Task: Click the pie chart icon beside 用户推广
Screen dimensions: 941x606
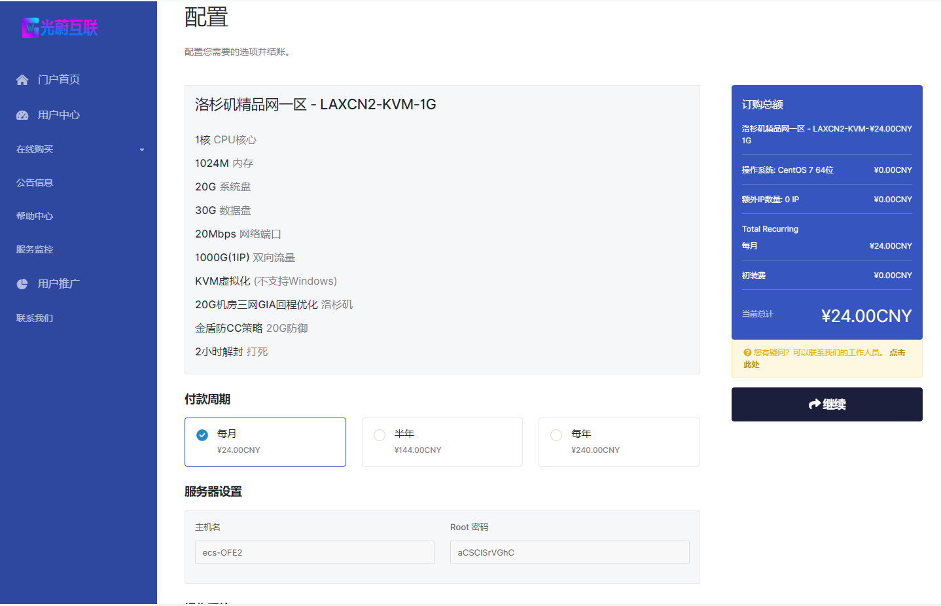Action: [22, 284]
